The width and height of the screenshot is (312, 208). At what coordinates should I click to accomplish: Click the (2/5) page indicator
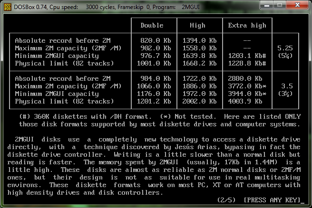tap(227, 200)
